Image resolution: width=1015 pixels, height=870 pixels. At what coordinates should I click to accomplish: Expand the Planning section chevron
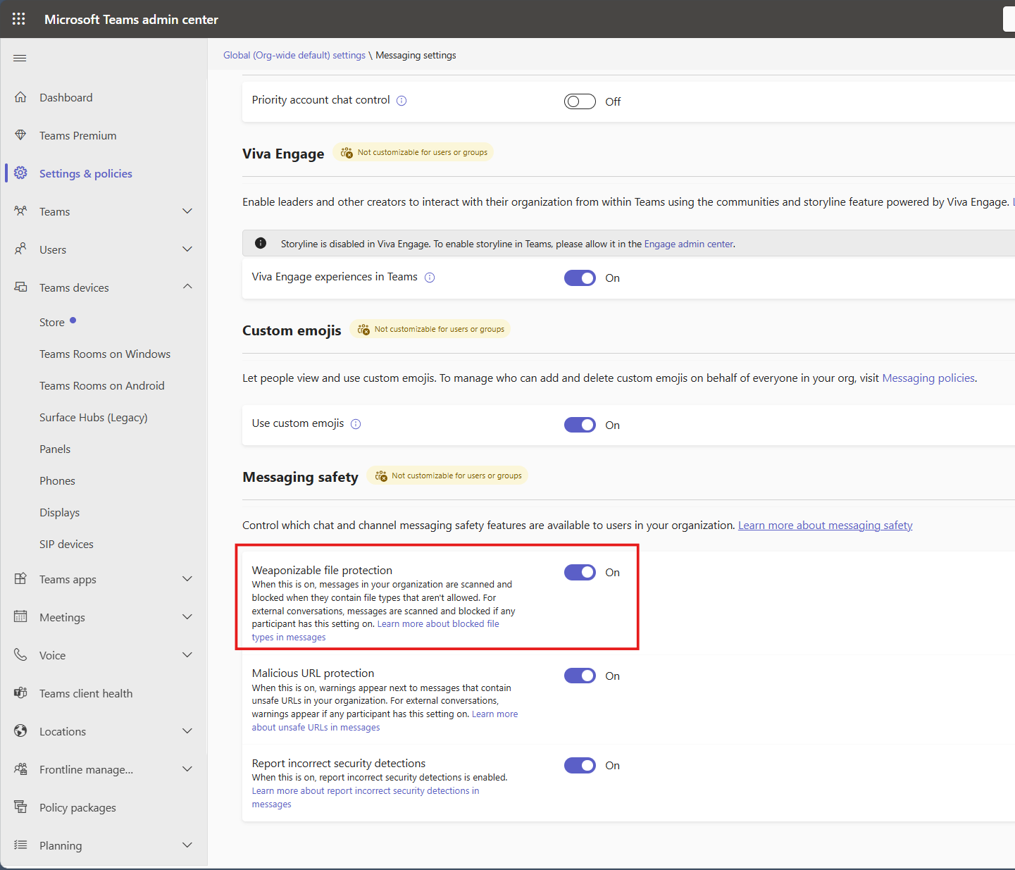[187, 845]
